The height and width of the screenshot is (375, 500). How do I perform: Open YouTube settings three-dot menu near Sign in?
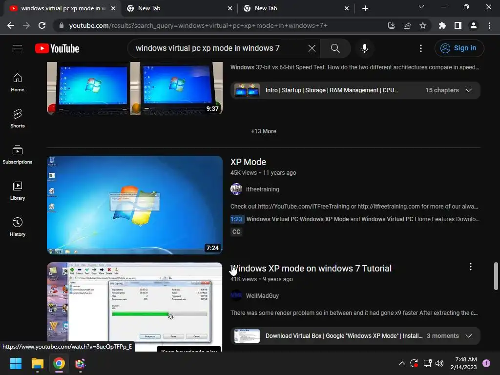[x=420, y=48]
